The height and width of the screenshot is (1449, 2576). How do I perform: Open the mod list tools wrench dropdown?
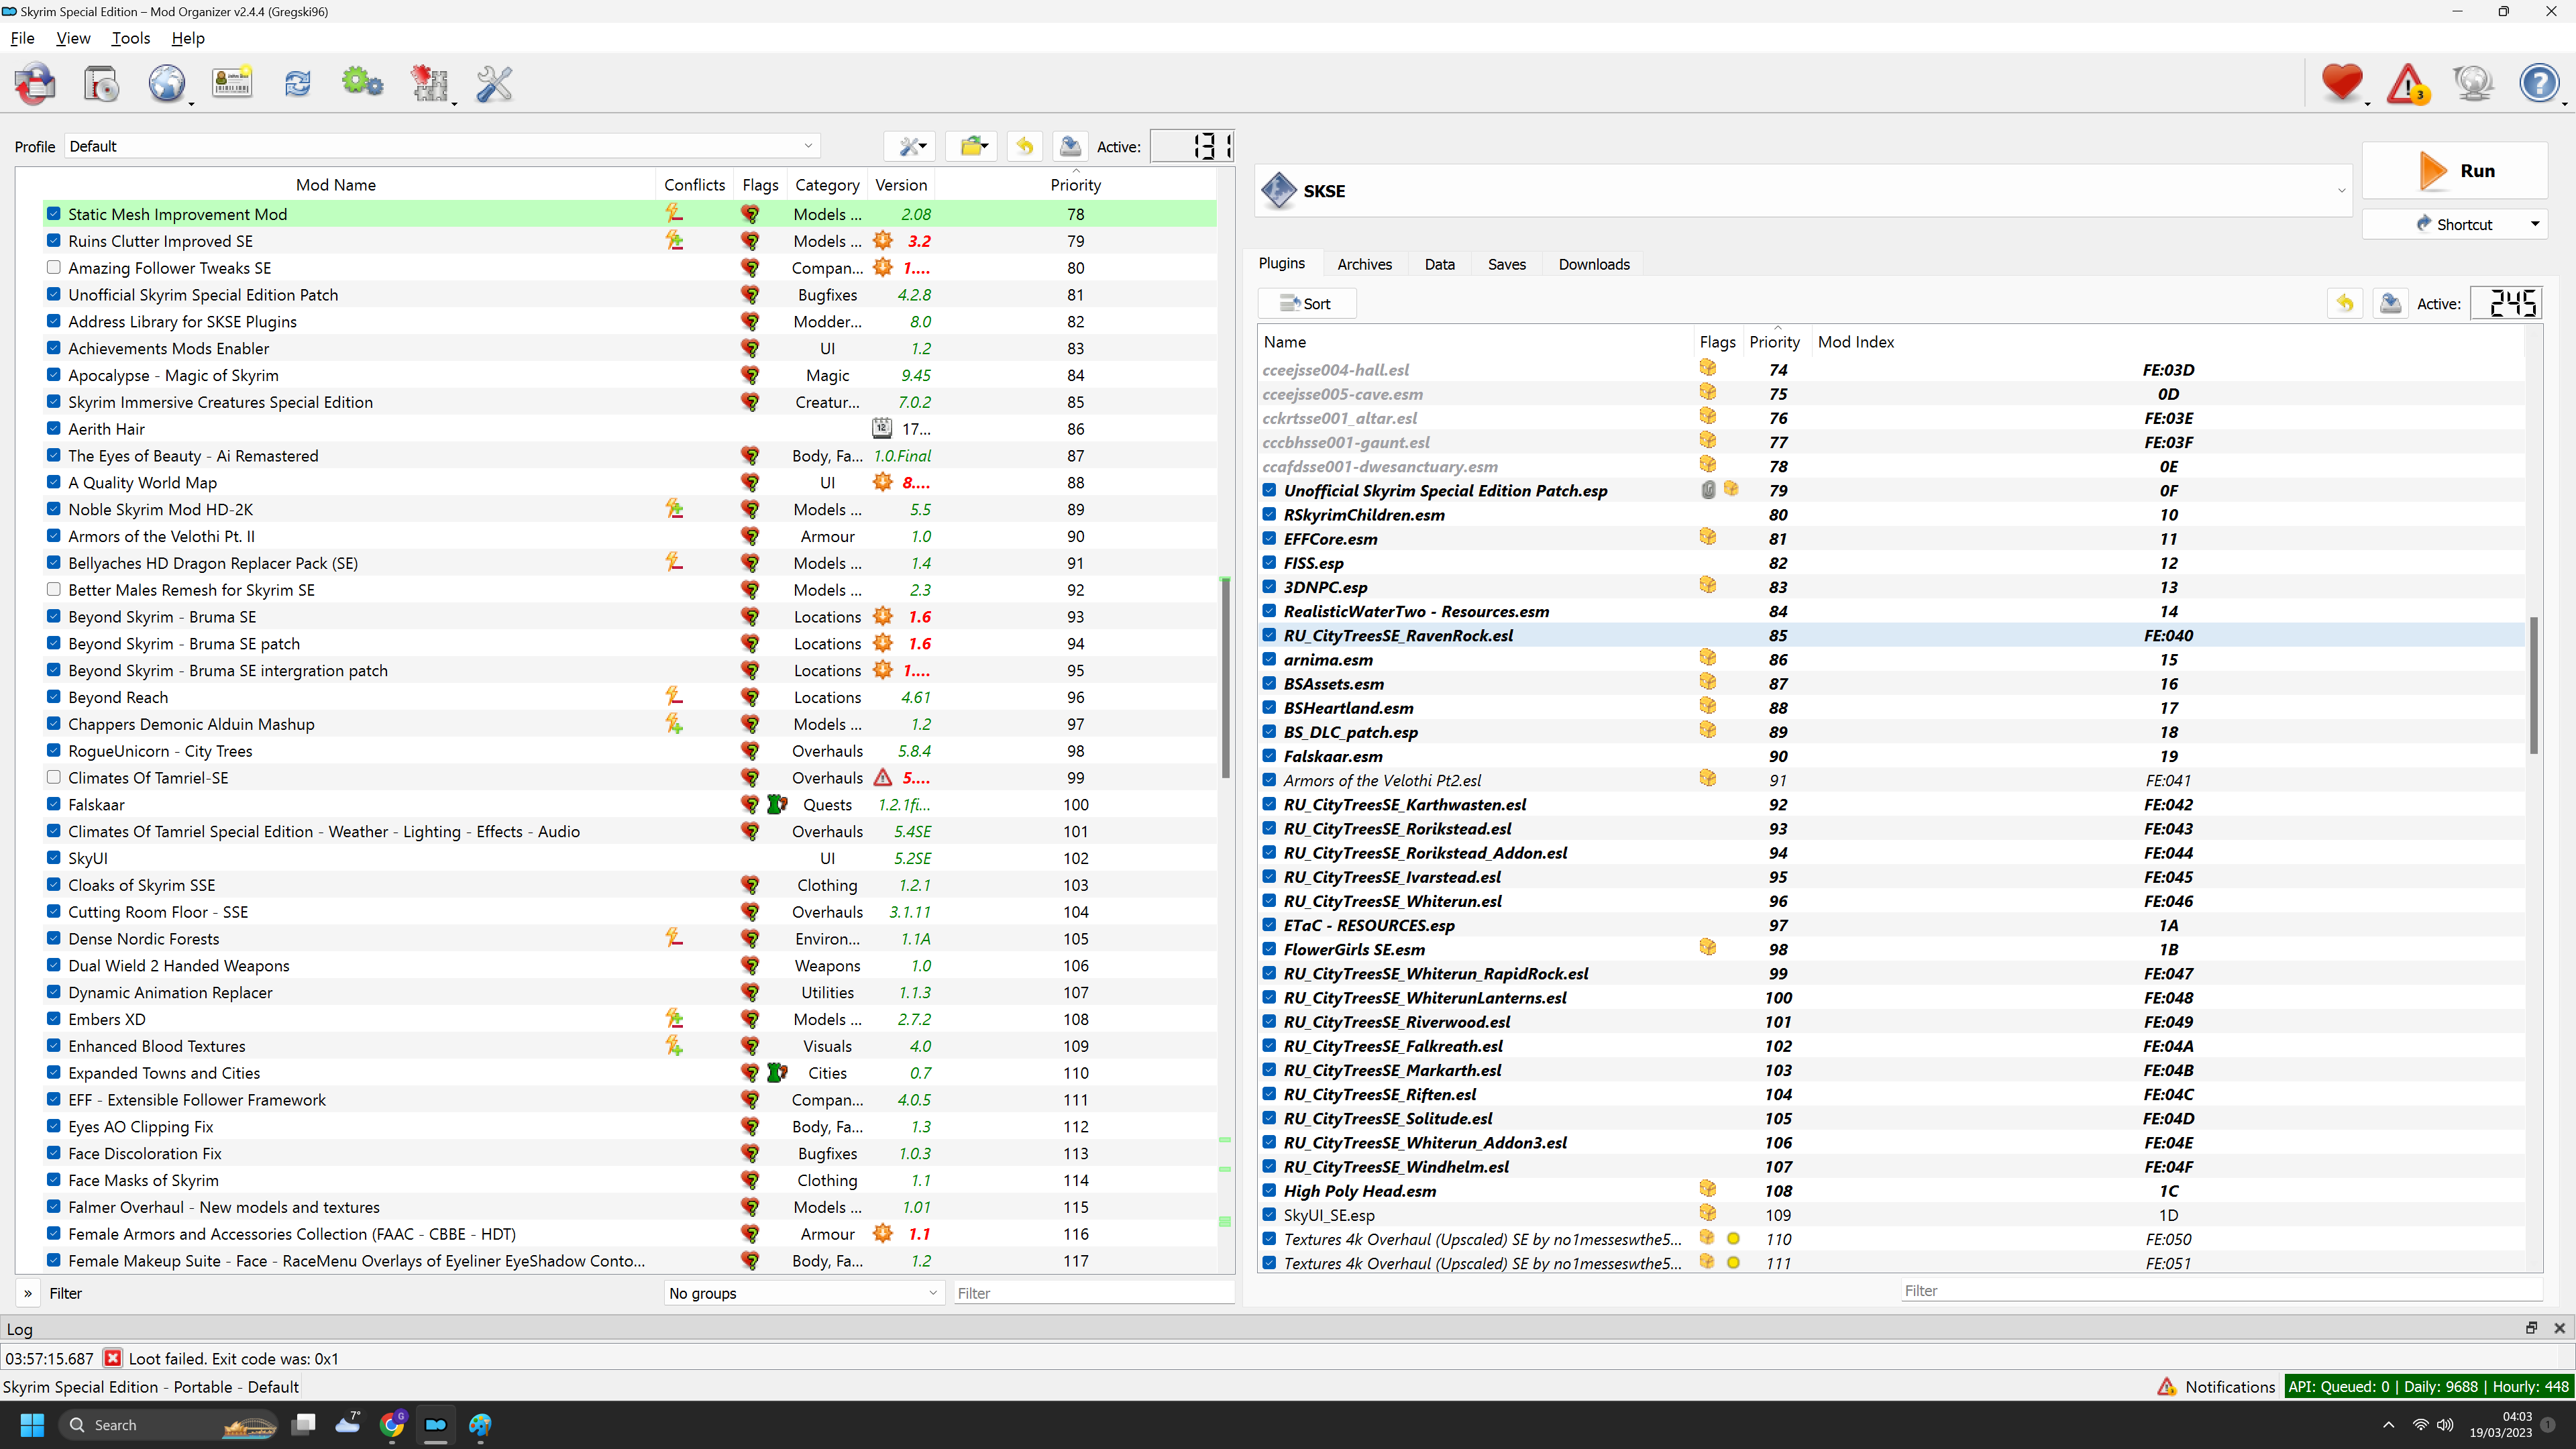(910, 146)
